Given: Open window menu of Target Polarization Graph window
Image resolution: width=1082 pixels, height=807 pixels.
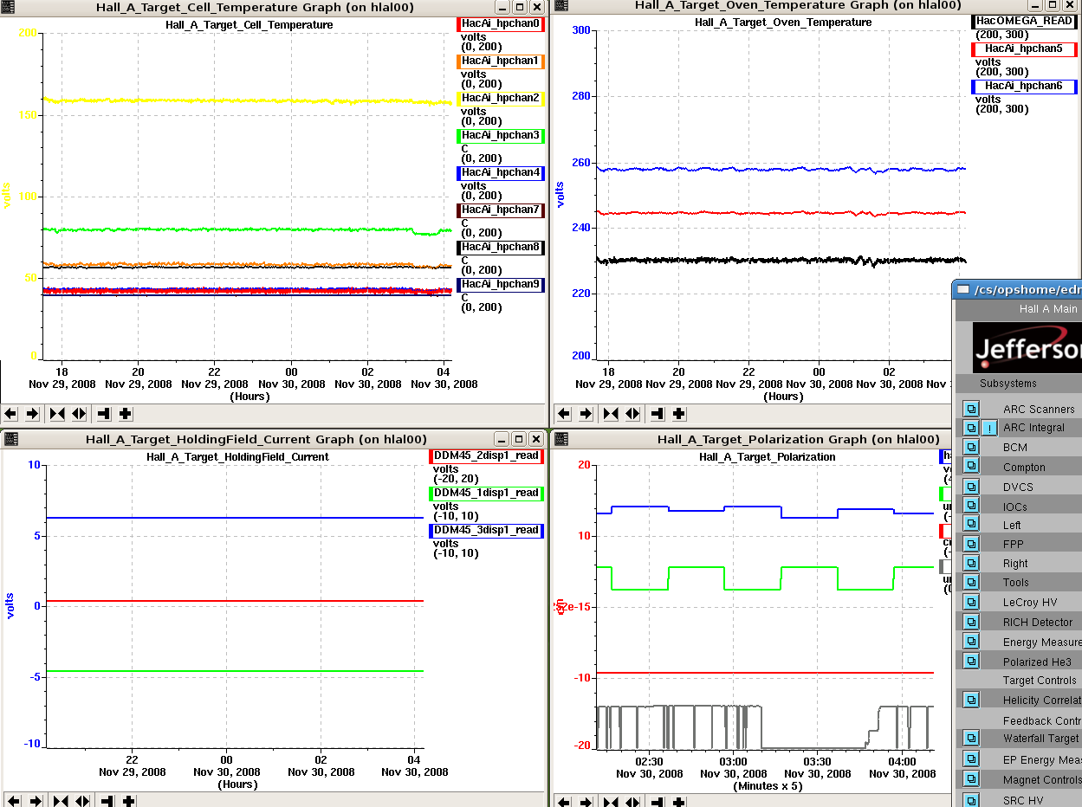Looking at the screenshot, I should pos(561,439).
